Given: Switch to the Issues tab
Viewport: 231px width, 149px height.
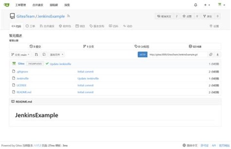Looking at the screenshot, I should [x=30, y=26].
